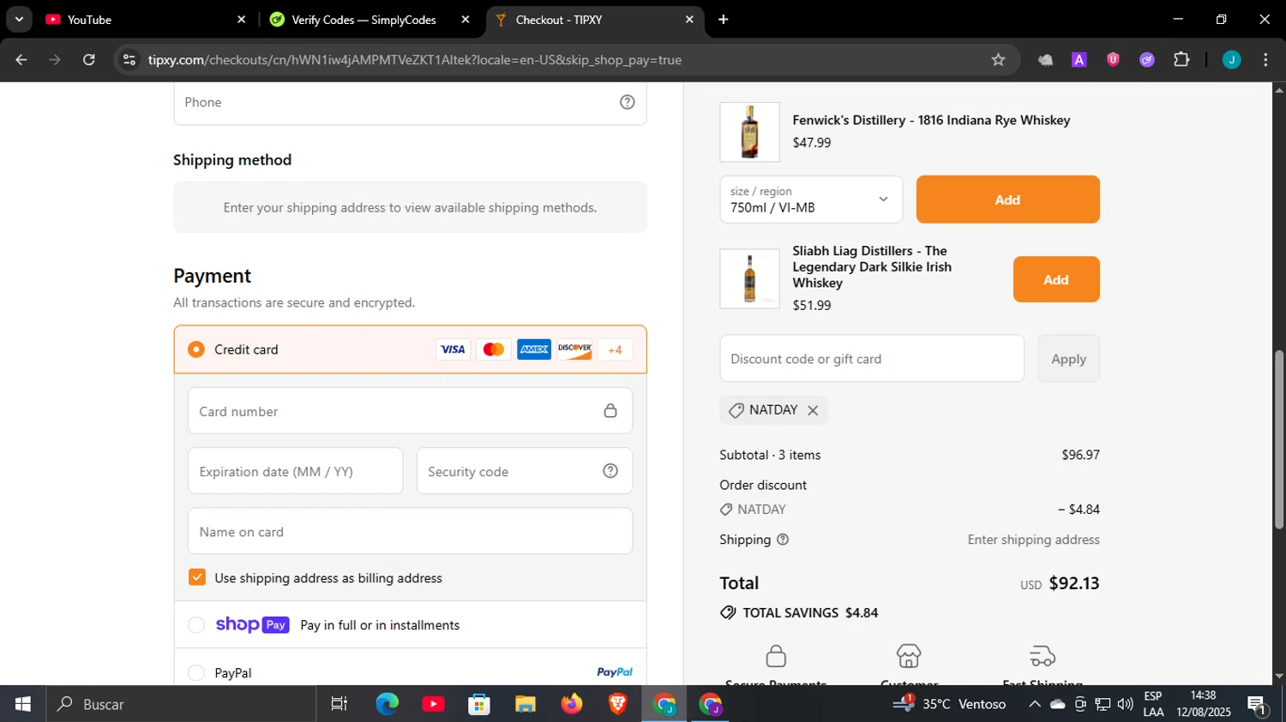Click the volume icon in system tray
The height and width of the screenshot is (722, 1286).
(1125, 704)
